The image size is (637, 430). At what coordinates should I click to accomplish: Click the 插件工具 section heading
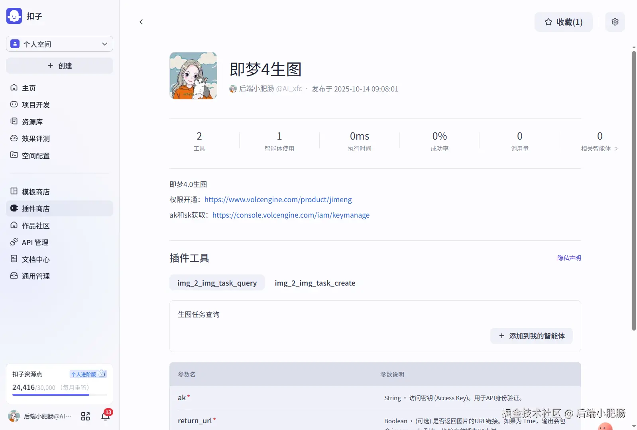click(189, 258)
